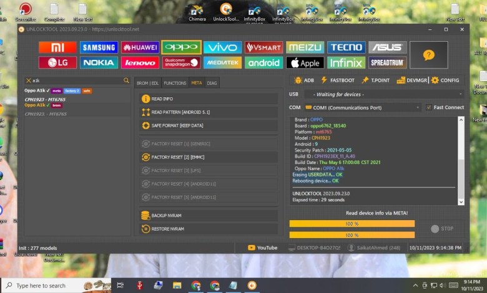
Task: Click the RESTORE NVRAM button
Action: point(209,229)
